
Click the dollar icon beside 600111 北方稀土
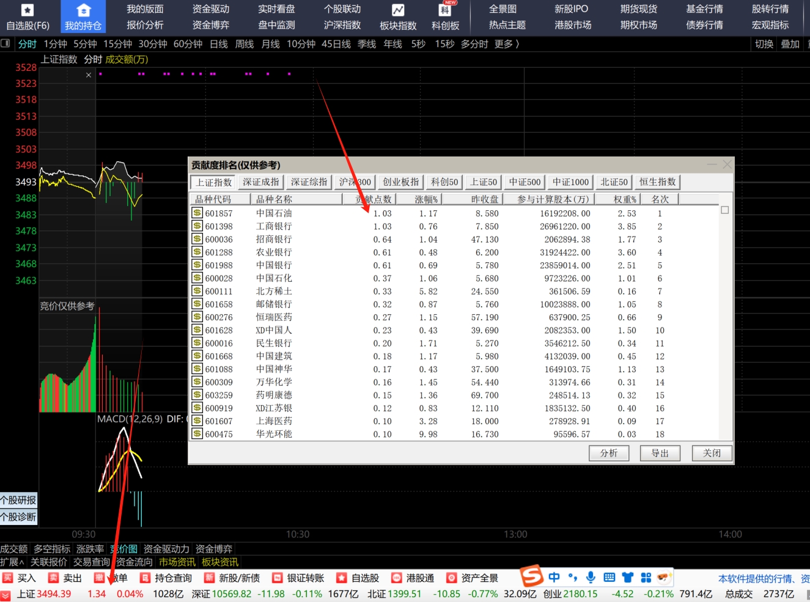tap(197, 291)
